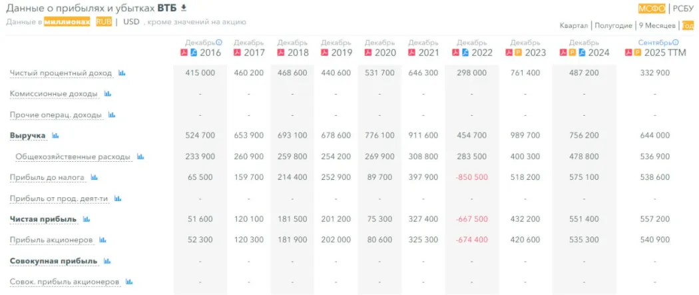Image resolution: width=699 pixels, height=295 pixels.
Task: Switch to Полугодие period view
Action: [613, 25]
